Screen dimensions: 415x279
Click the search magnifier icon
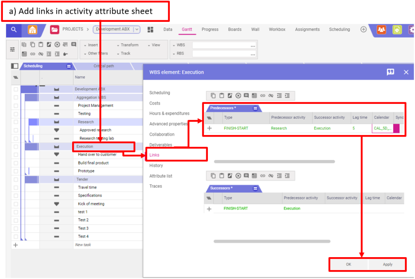14,30
